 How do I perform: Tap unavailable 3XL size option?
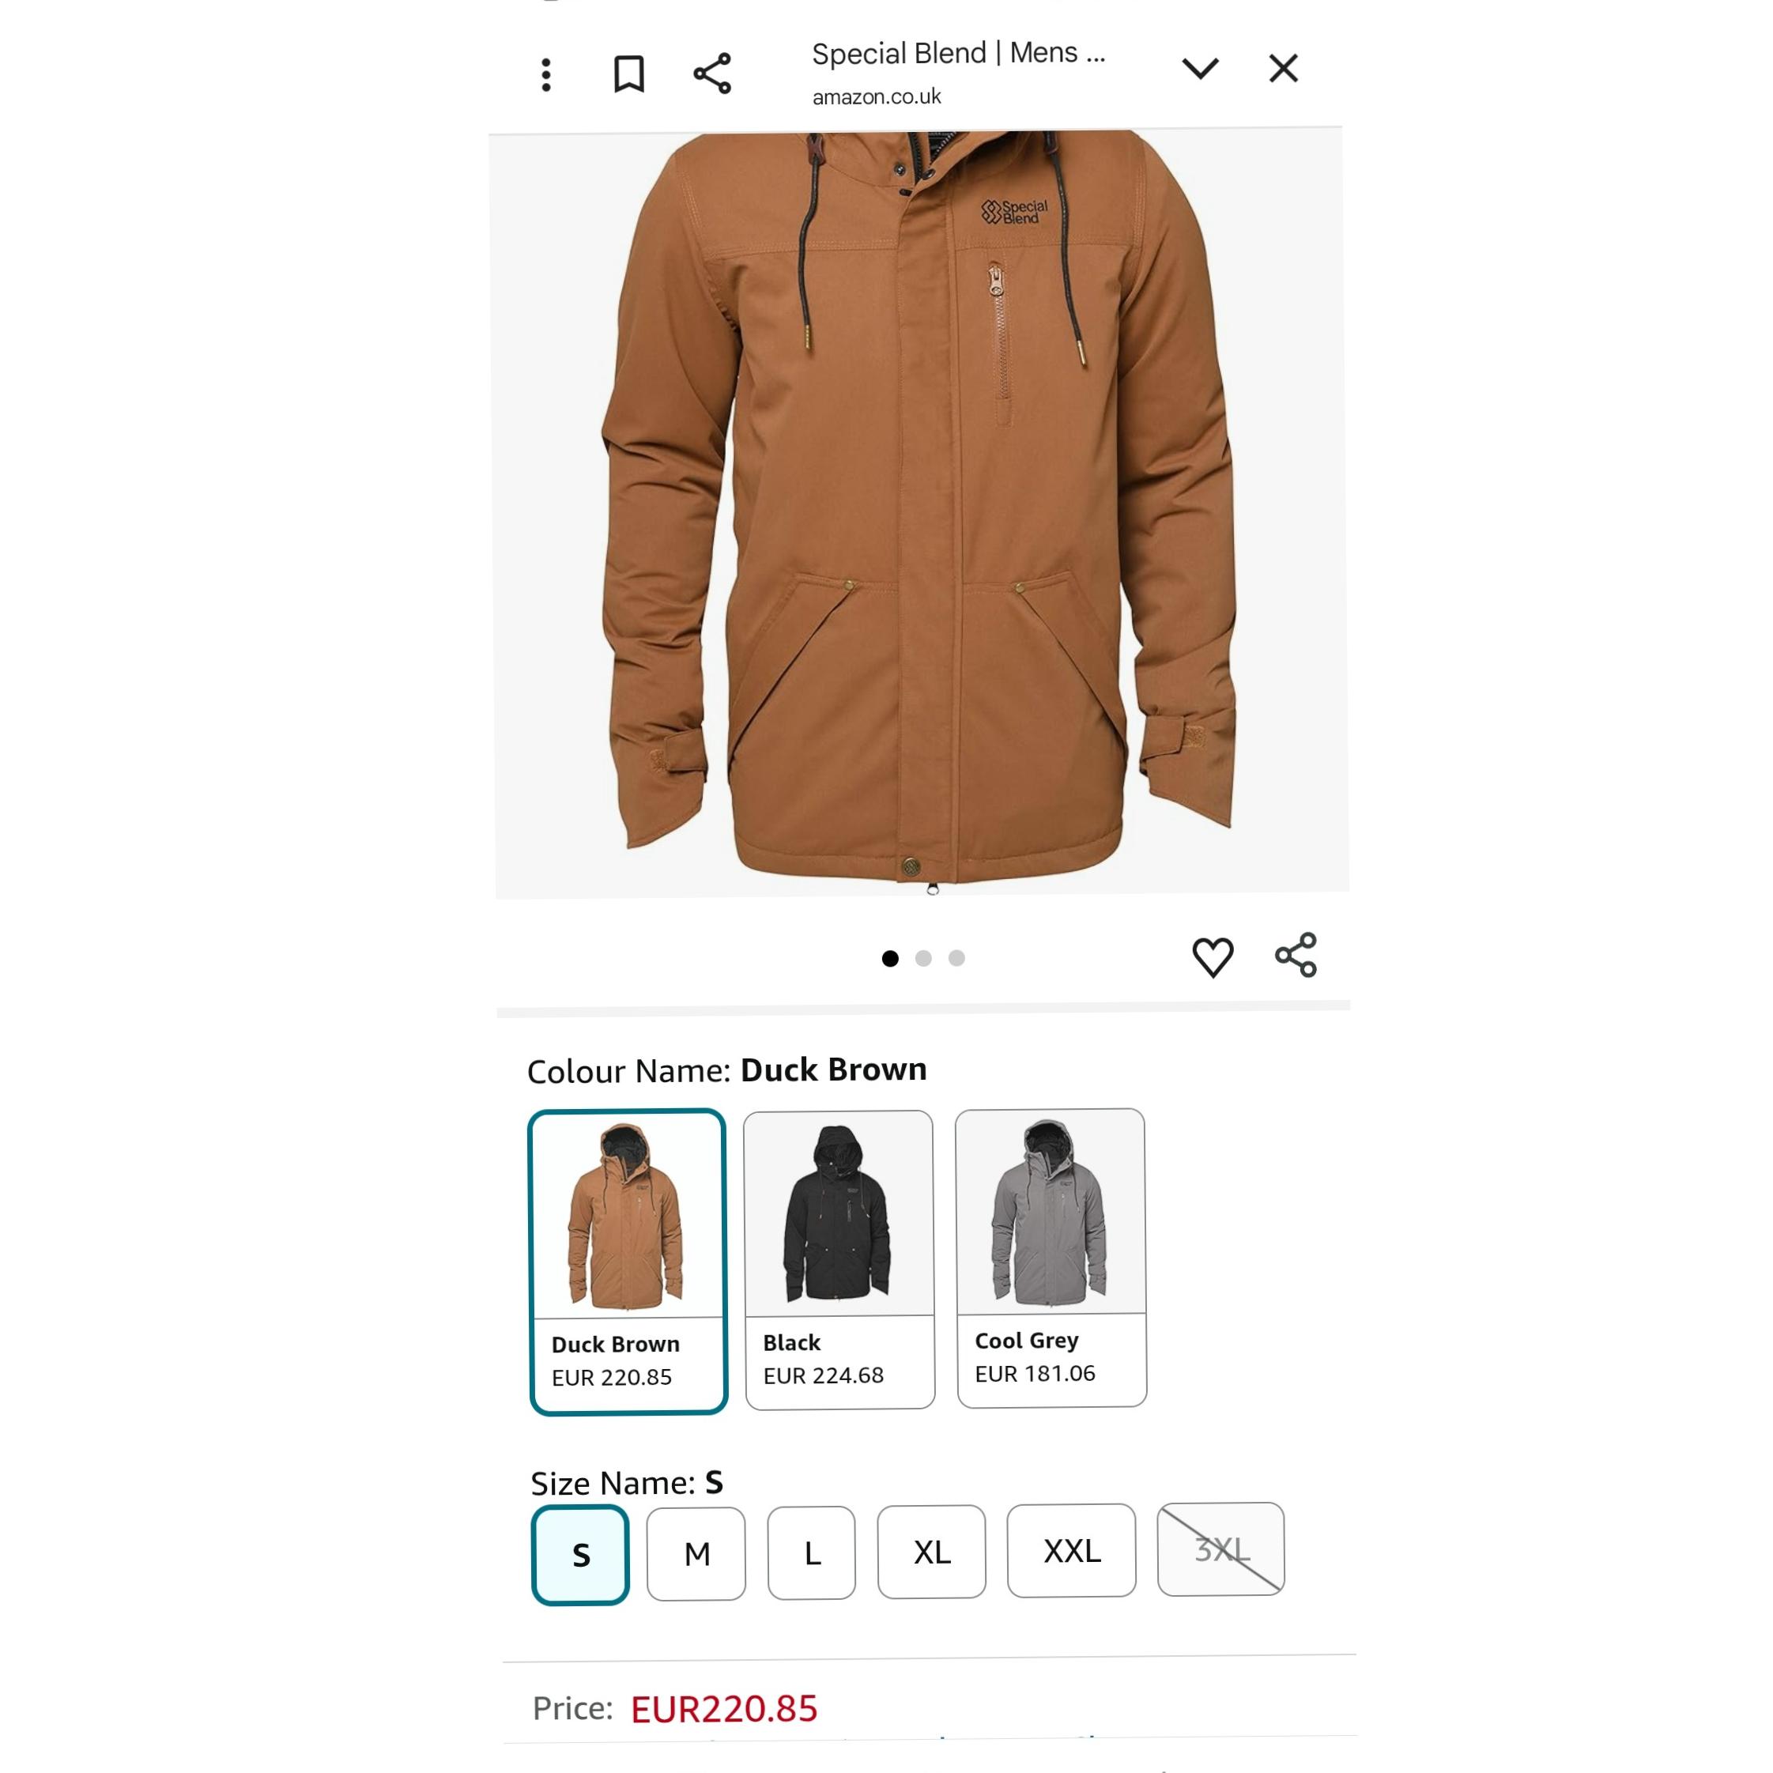pyautogui.click(x=1221, y=1549)
